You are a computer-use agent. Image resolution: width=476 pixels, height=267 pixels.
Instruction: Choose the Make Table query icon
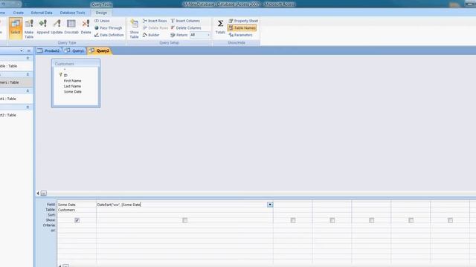29,28
